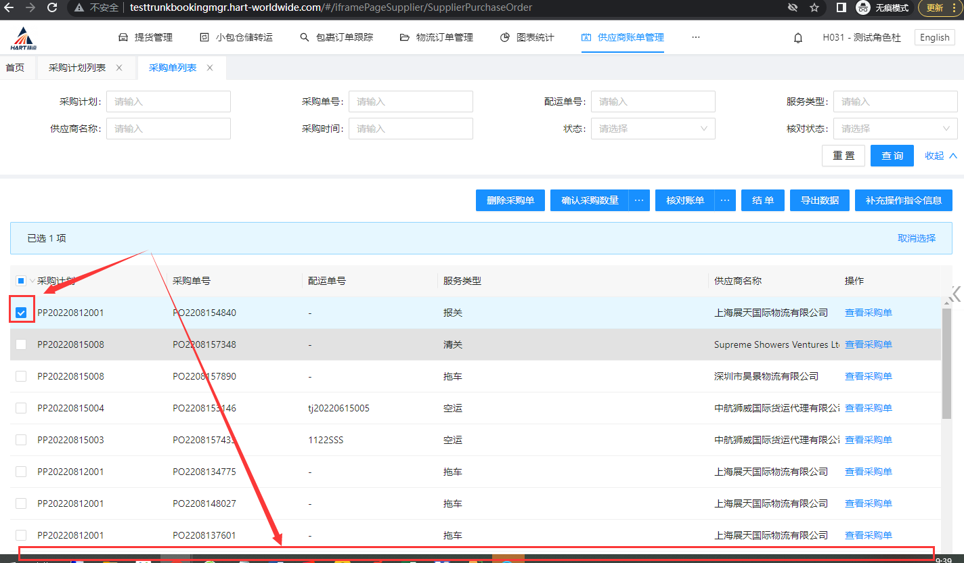
Task: Close the 采购单列表 tab
Action: [x=210, y=68]
